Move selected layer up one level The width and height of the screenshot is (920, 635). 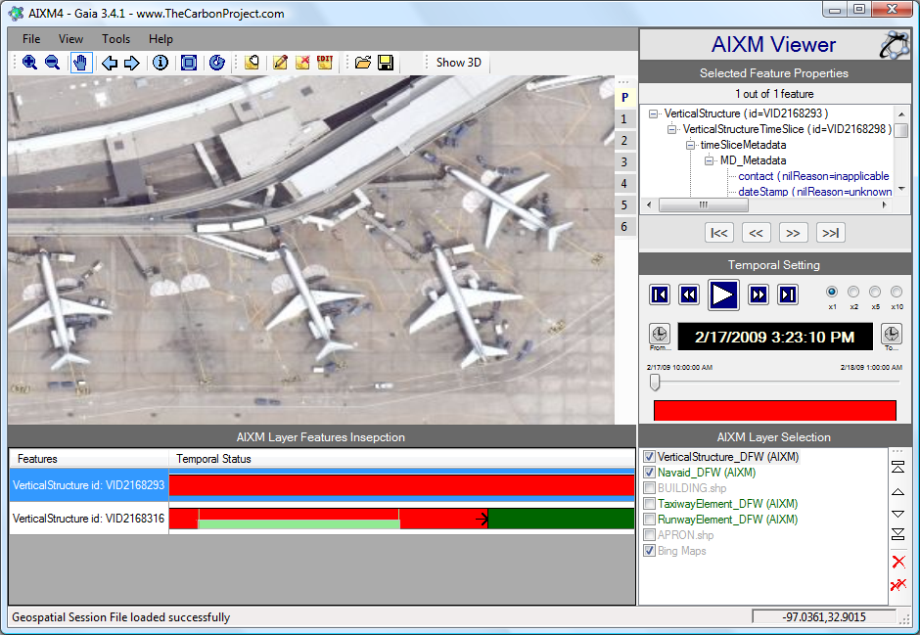[x=897, y=492]
